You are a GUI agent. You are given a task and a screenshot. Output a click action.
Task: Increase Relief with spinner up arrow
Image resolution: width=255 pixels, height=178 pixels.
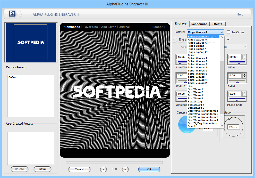[x=244, y=74]
